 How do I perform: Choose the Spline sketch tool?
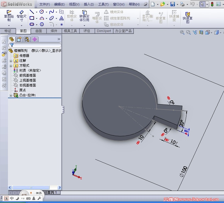point(52,12)
